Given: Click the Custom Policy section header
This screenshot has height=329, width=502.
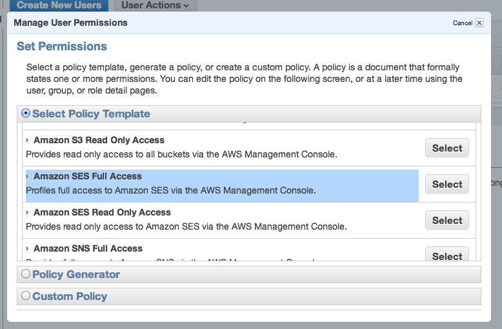Looking at the screenshot, I should (x=249, y=296).
